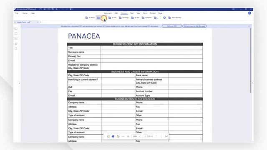Click the Perform OCR button
This screenshot has height=150, width=267.
pyautogui.click(x=171, y=26)
